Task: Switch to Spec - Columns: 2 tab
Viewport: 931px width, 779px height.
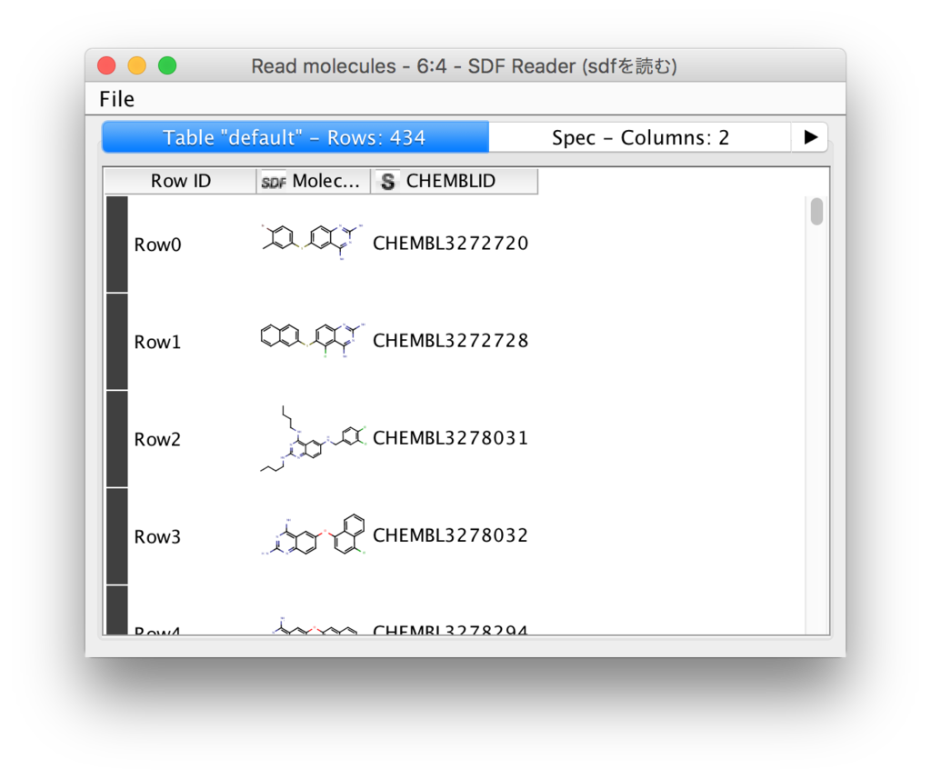Action: pos(640,137)
